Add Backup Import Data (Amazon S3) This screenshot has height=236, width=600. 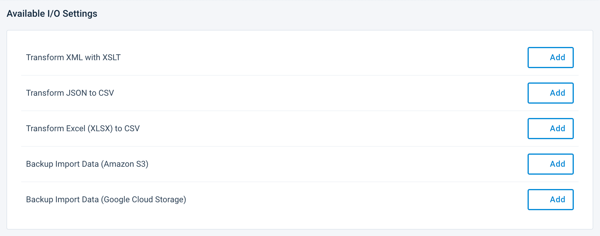[550, 164]
